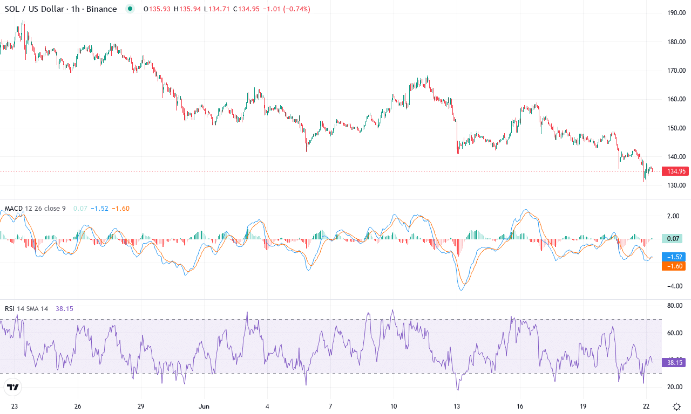Viewport: 691px width, 414px height.
Task: Click the 60.00 RSI axis label
Action: [675, 333]
